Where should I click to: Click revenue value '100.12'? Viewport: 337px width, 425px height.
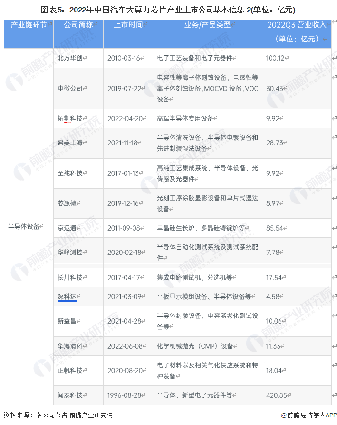tap(275, 58)
